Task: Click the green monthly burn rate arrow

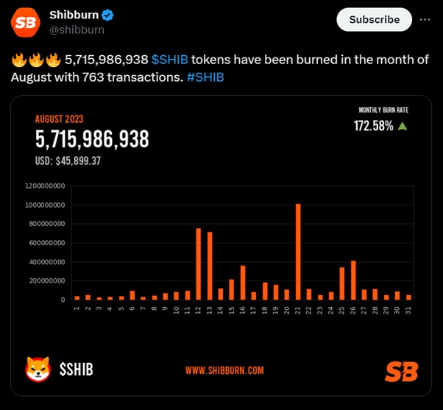Action: coord(402,126)
